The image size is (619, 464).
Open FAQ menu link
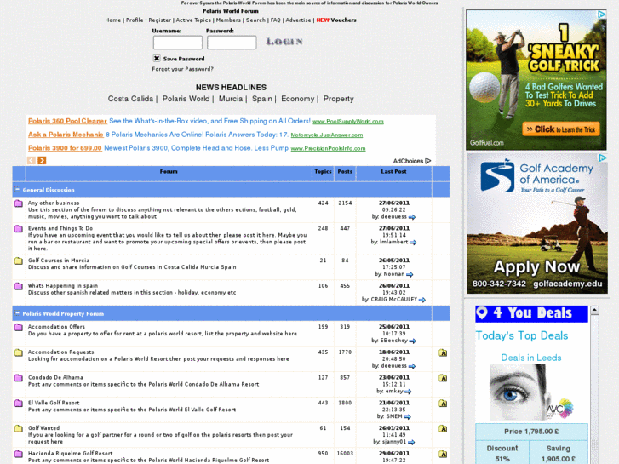(276, 20)
